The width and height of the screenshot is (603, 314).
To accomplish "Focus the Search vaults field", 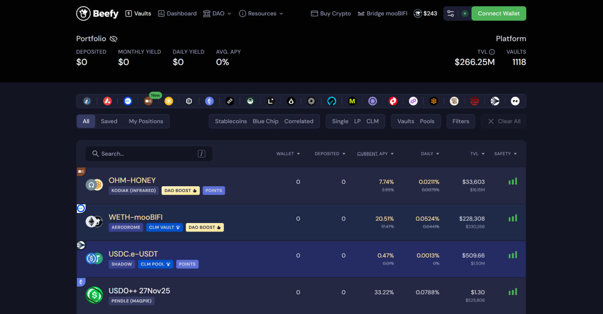I will 149,154.
